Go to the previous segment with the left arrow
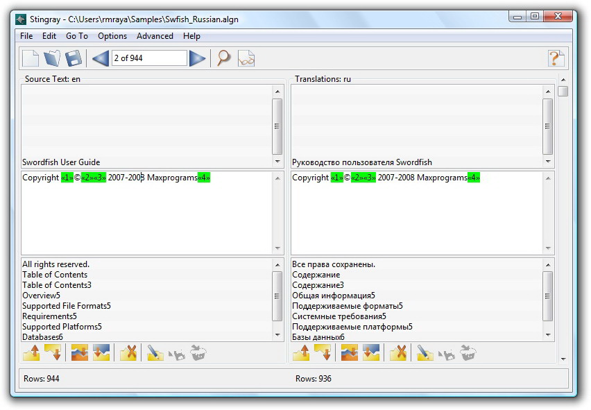This screenshot has height=410, width=591. [x=101, y=58]
